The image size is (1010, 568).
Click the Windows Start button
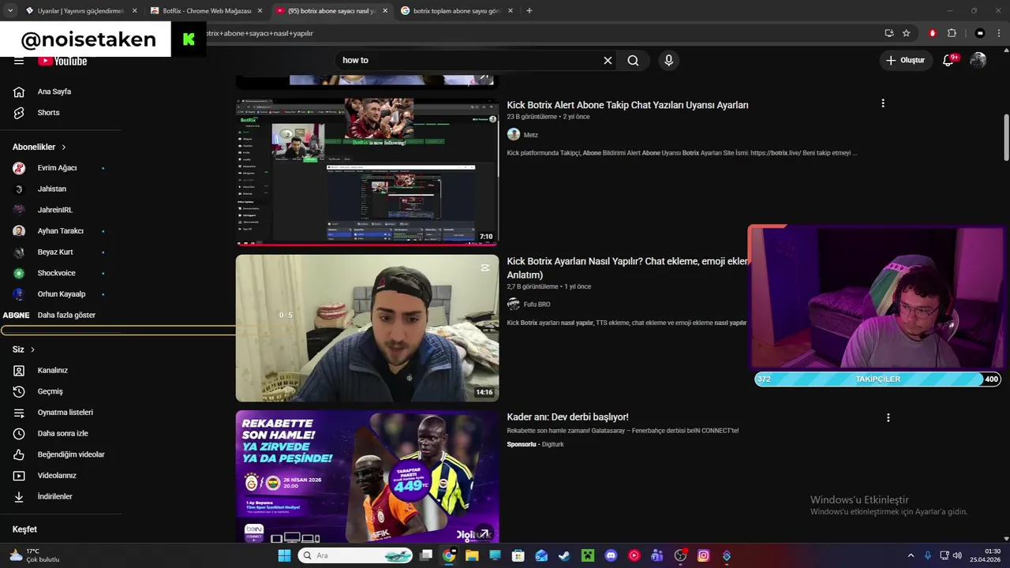coord(284,555)
